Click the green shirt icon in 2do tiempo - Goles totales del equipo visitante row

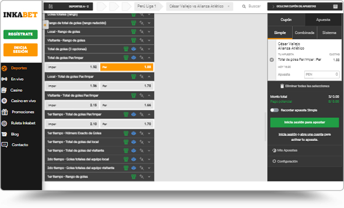coord(126,168)
